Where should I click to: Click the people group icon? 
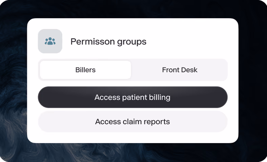[x=50, y=41]
